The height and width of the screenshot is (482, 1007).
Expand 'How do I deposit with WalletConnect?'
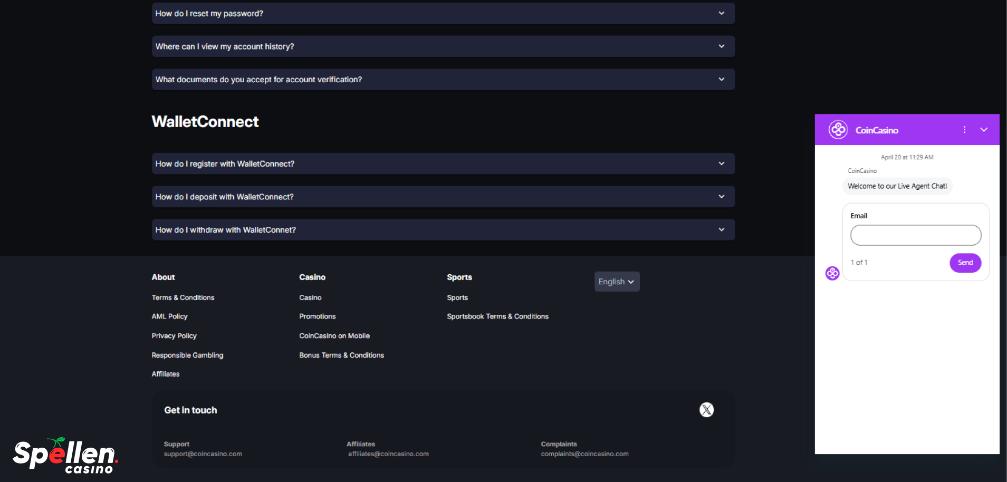coord(443,197)
